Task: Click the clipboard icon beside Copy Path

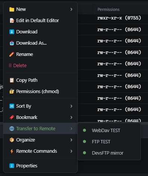Action: (12, 80)
